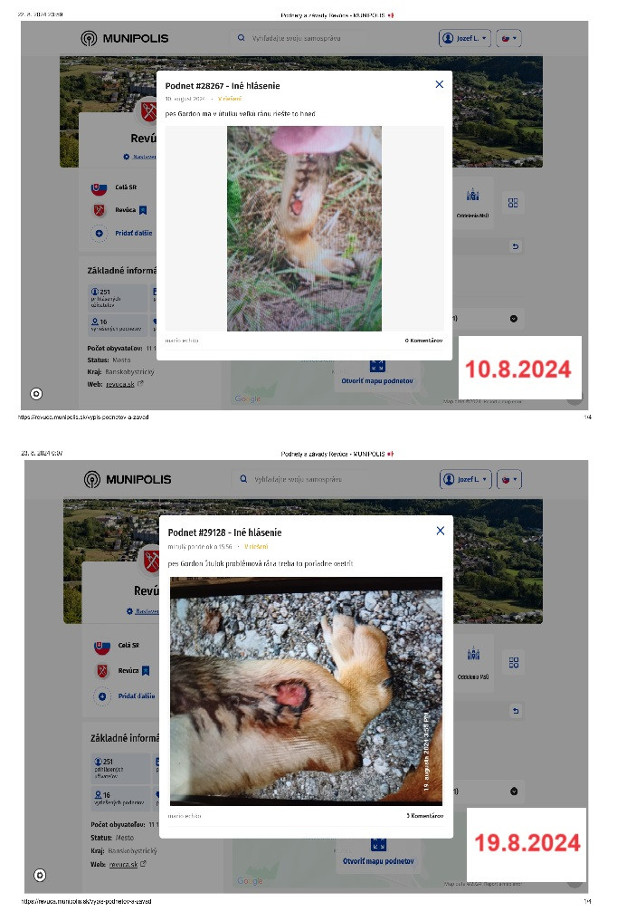
Task: Open Oddelenia MsÚ icon in 19.8.2024 screenshot
Action: pos(473,661)
